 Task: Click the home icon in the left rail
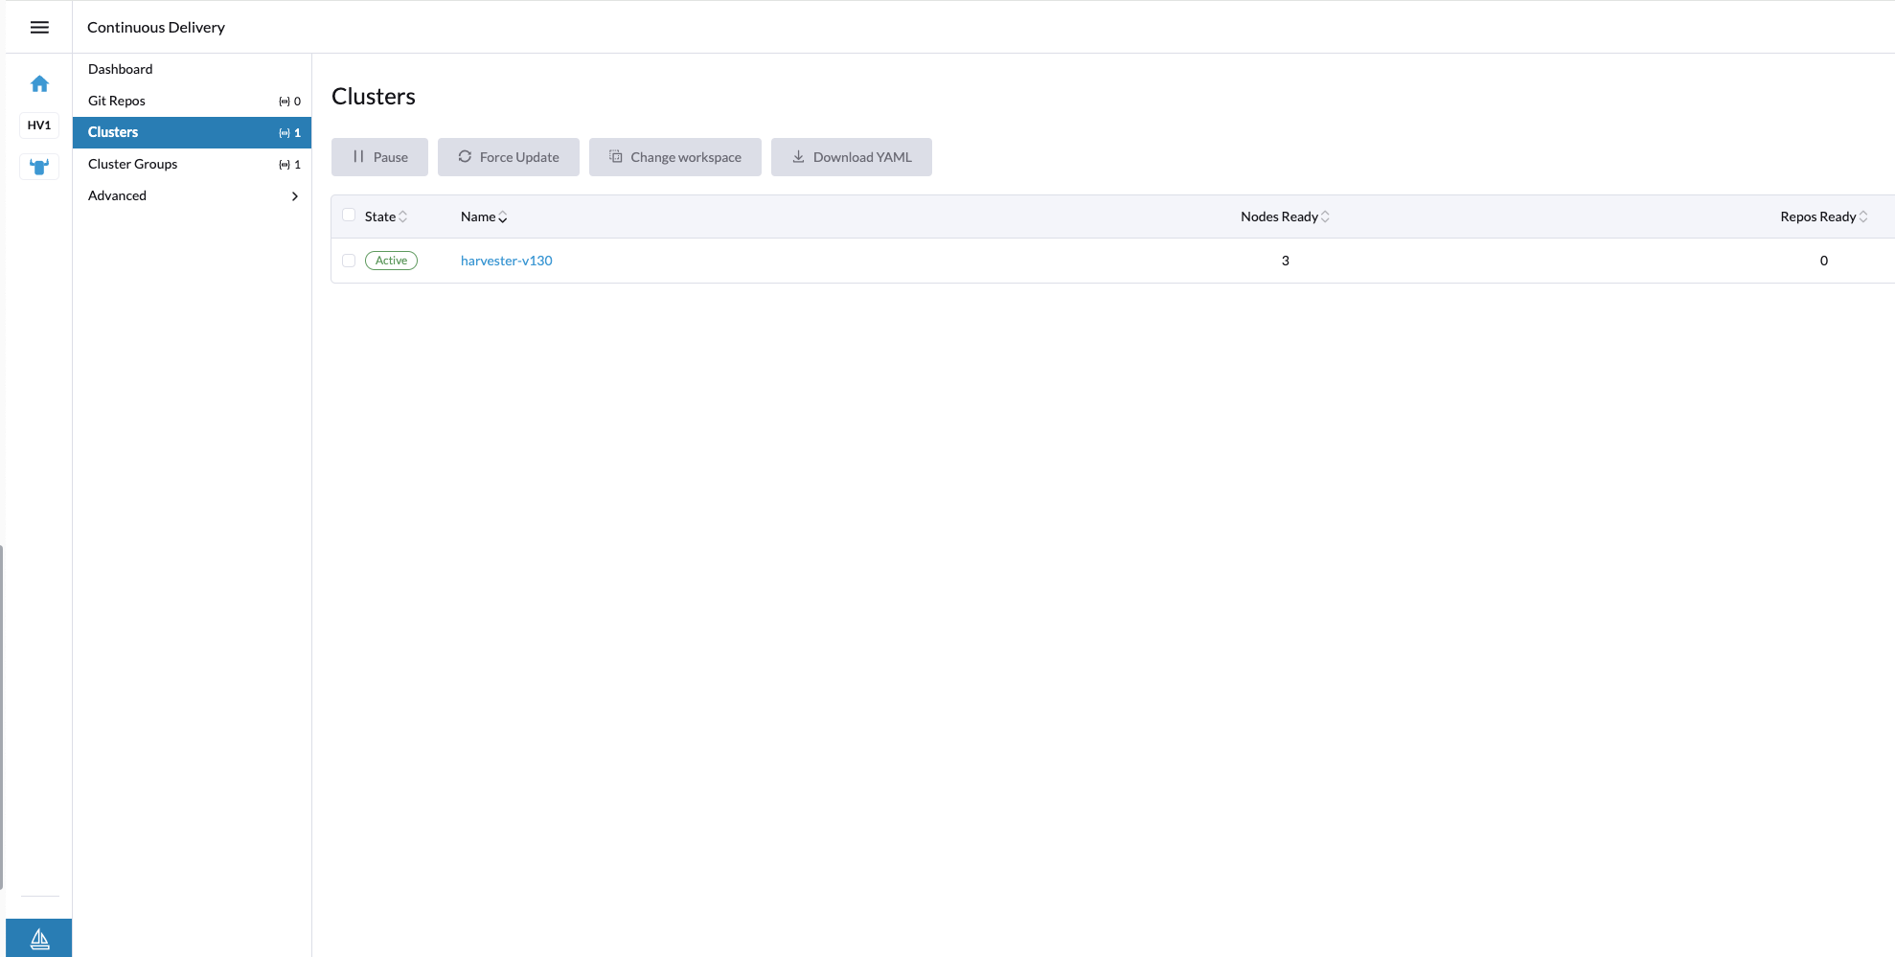(39, 83)
